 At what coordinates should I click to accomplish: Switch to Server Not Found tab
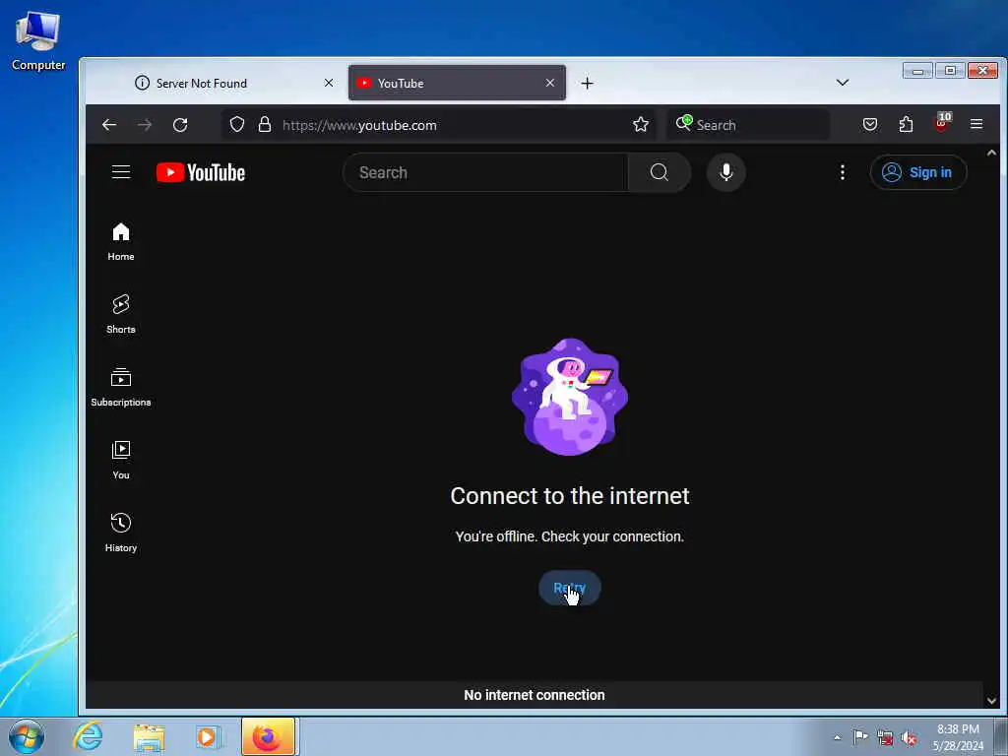coord(234,83)
